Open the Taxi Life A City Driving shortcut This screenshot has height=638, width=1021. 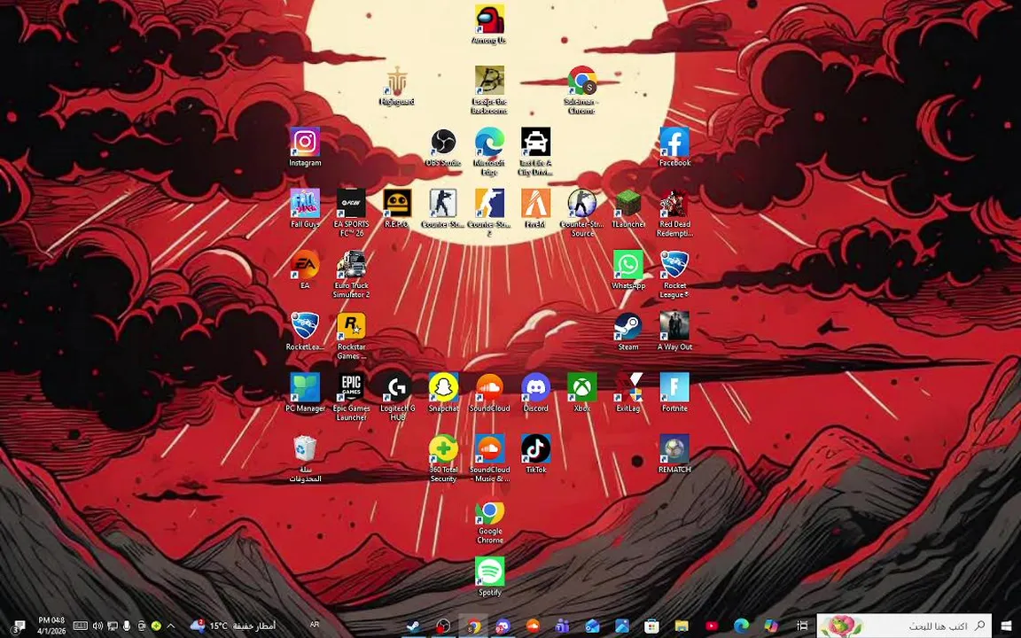[x=535, y=152]
